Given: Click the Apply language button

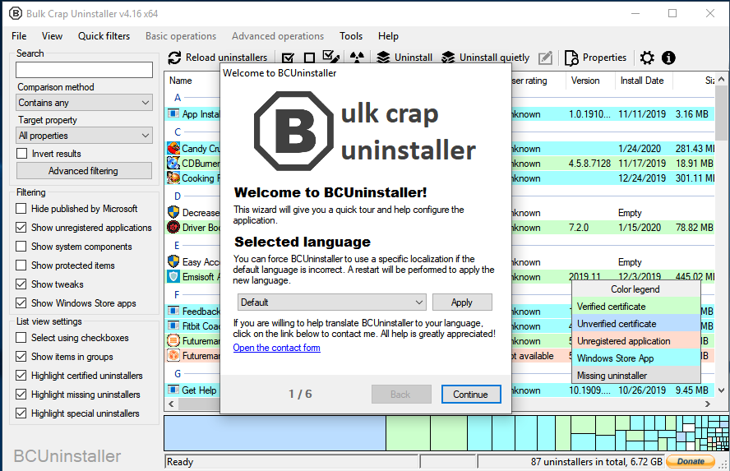Looking at the screenshot, I should click(x=462, y=302).
